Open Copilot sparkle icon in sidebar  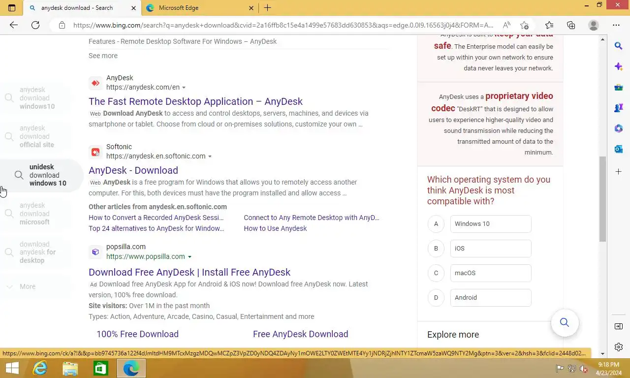click(619, 66)
